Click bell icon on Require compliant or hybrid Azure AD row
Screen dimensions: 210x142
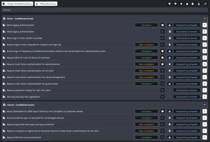click(x=170, y=131)
